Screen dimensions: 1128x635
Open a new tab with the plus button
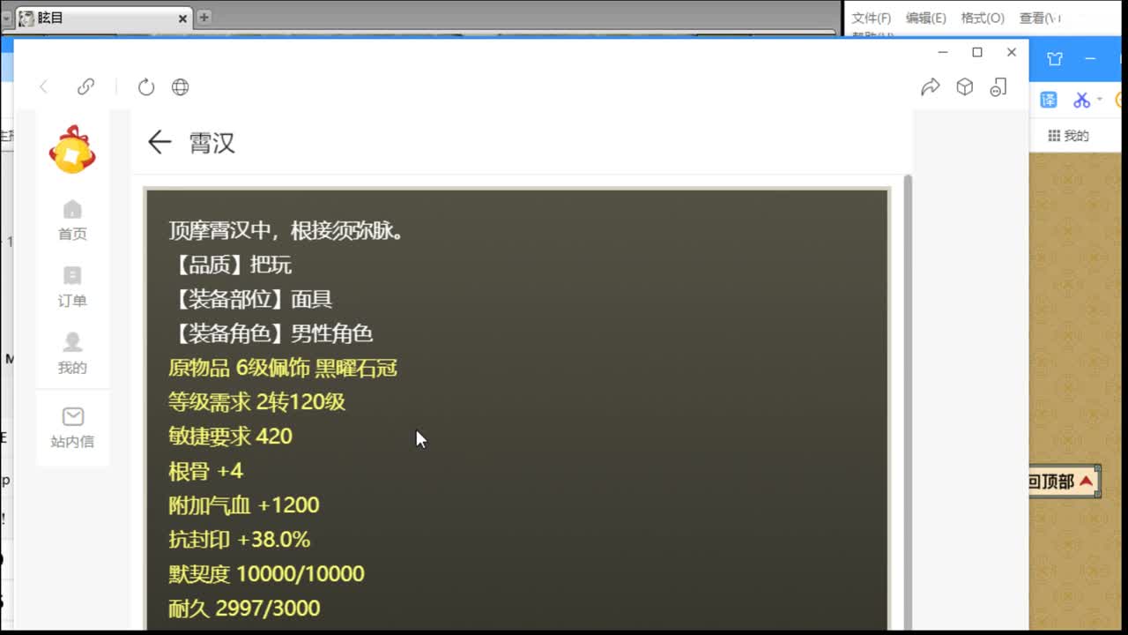tap(204, 17)
